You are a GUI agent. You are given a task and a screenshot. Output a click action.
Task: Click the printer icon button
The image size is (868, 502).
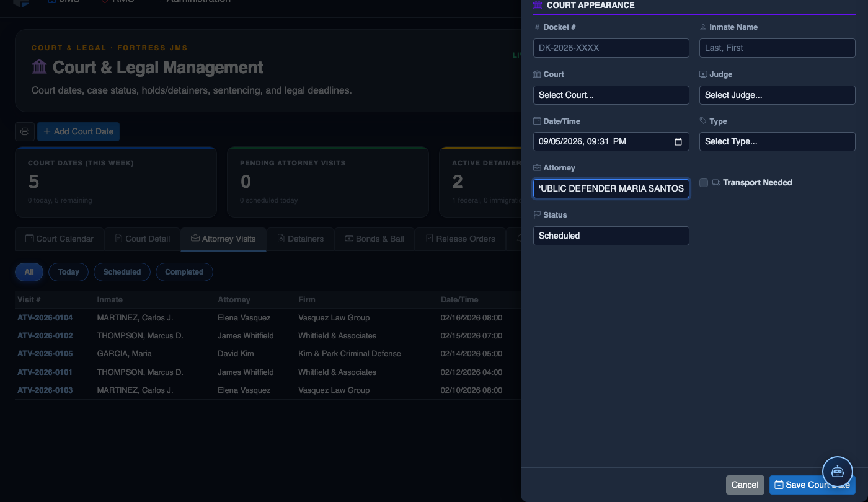point(25,131)
